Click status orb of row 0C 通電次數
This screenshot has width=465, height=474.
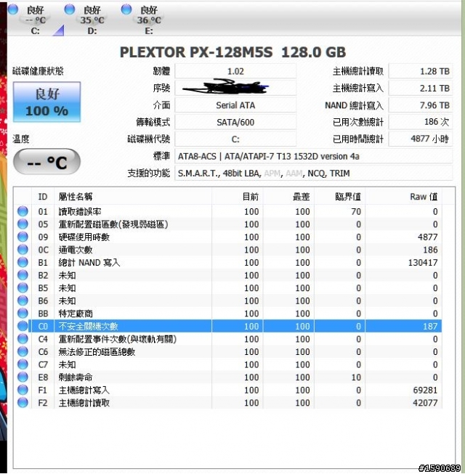(23, 250)
